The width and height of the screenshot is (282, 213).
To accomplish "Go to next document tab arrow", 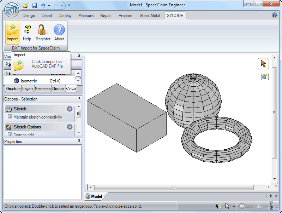I will coord(271,196).
